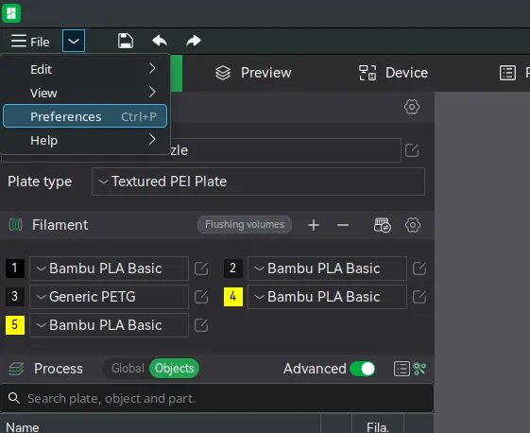Open filament 5 Bambu PLA Basic dropdown
The height and width of the screenshot is (433, 530).
(109, 325)
